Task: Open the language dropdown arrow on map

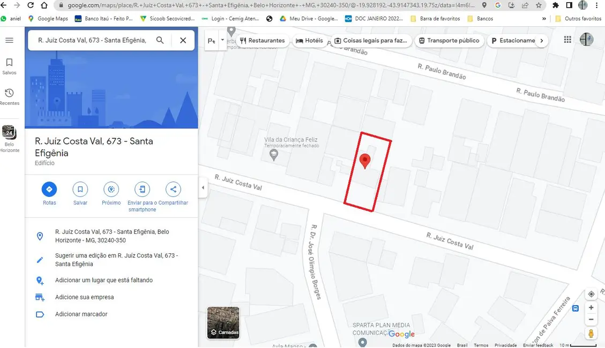Action: (222, 40)
